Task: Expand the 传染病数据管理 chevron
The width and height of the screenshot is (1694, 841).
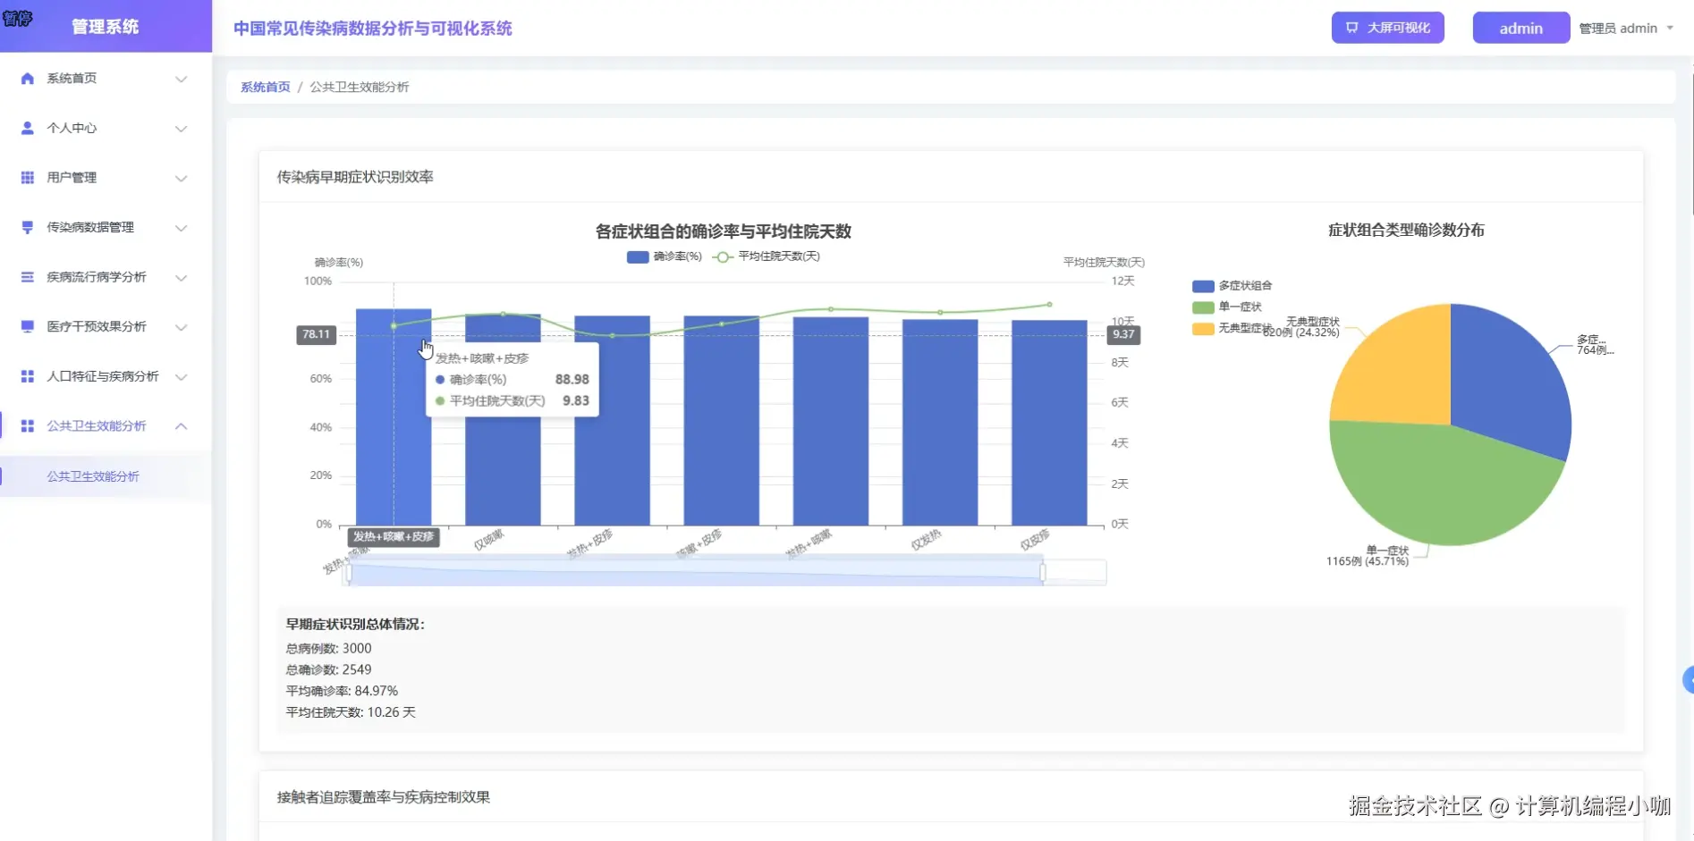Action: (182, 228)
